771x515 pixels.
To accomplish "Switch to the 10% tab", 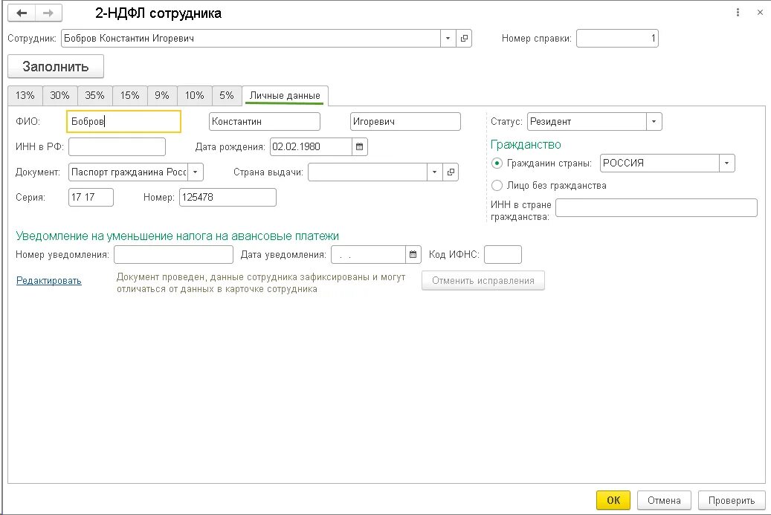I will click(x=195, y=95).
